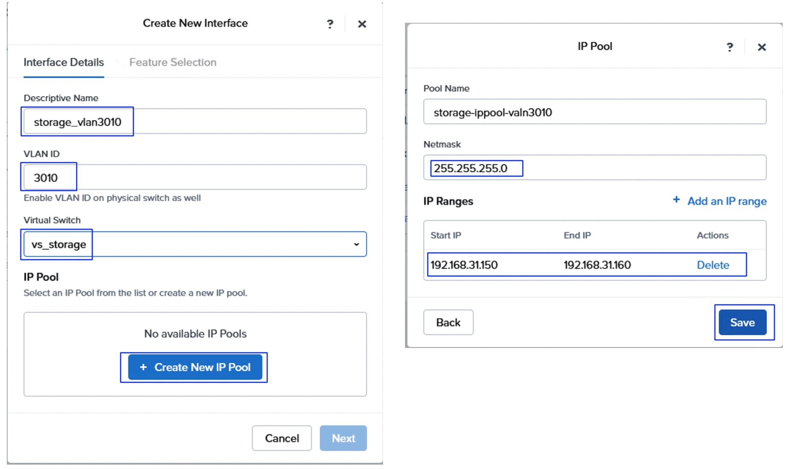Delete the 192.168.31.150 IP range
This screenshot has width=794, height=469.
[713, 265]
